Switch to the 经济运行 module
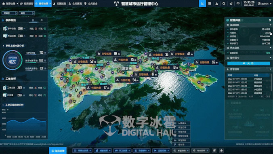273x154 pixels. click(x=27, y=4)
